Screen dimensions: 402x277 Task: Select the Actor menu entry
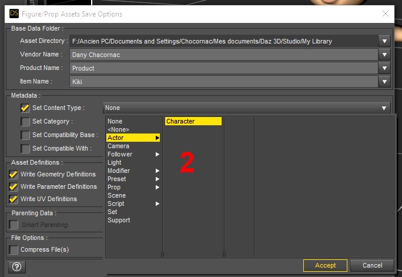click(133, 138)
